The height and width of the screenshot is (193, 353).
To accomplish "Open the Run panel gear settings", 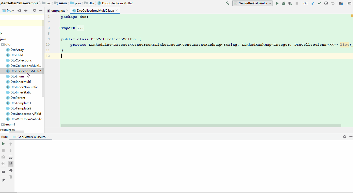I will 344,137.
